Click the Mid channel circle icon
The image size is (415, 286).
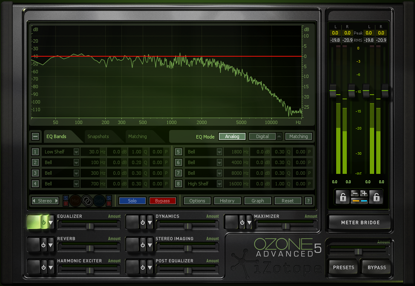[x=75, y=201]
